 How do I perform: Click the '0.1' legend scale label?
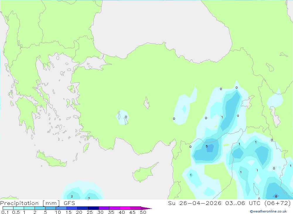point(5,212)
